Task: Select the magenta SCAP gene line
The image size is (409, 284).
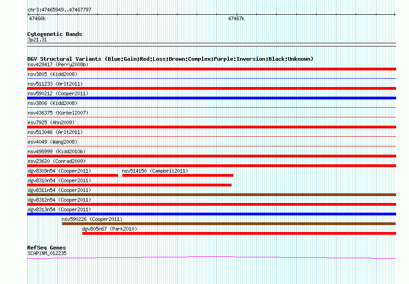Action: click(211, 258)
